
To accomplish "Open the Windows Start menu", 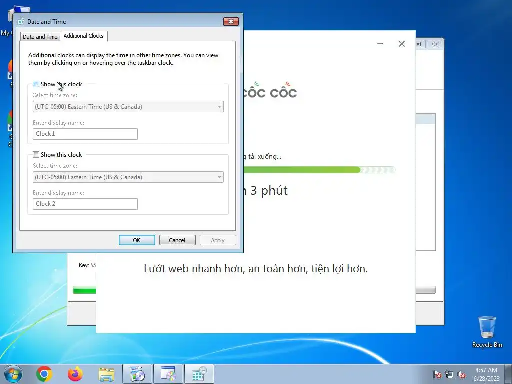I will pyautogui.click(x=13, y=374).
